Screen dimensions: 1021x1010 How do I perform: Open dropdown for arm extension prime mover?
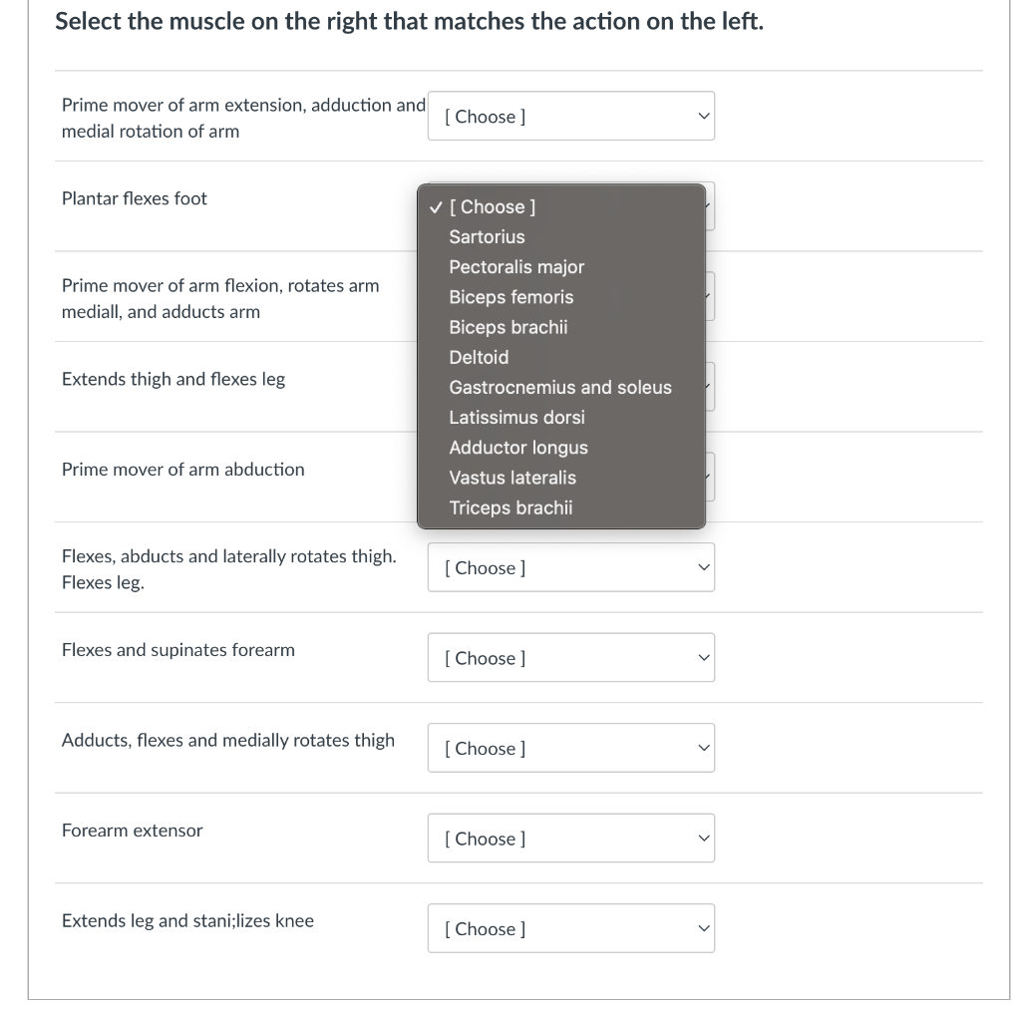click(x=570, y=117)
